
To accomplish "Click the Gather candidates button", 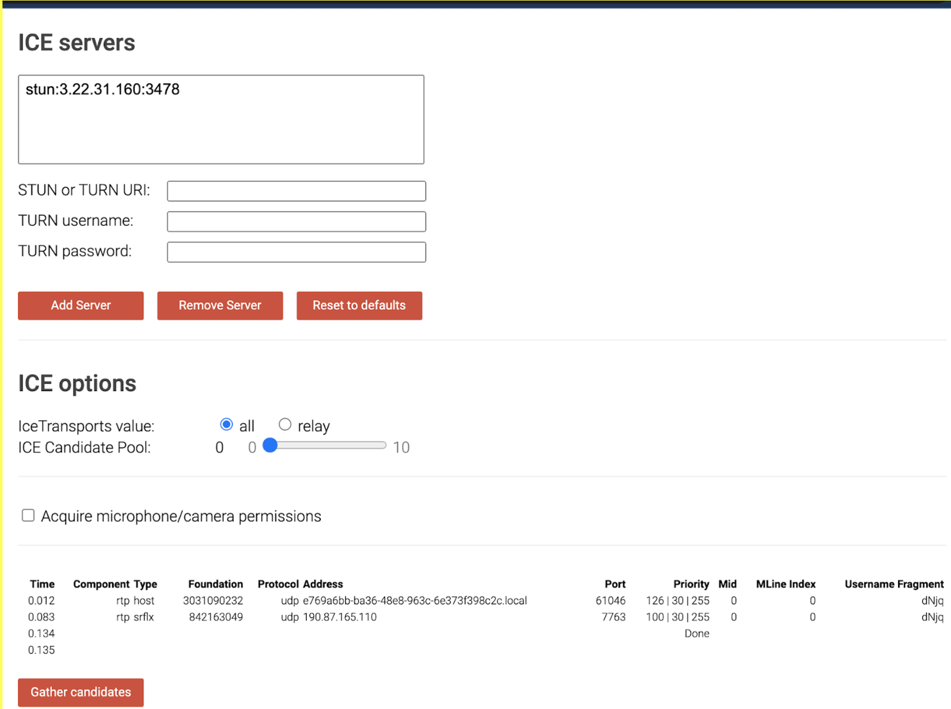I will coord(81,692).
